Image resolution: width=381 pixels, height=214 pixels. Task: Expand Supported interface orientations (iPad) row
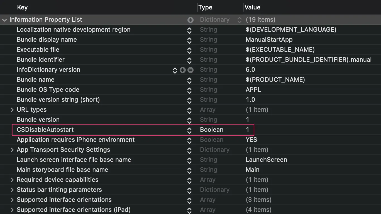(12, 210)
